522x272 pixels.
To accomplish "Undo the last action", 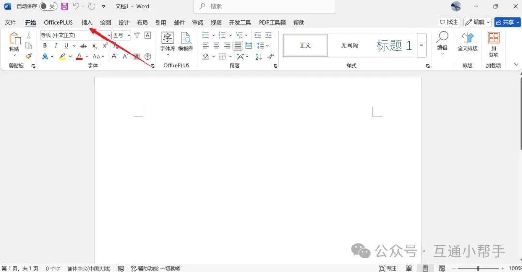I will 76,6.
